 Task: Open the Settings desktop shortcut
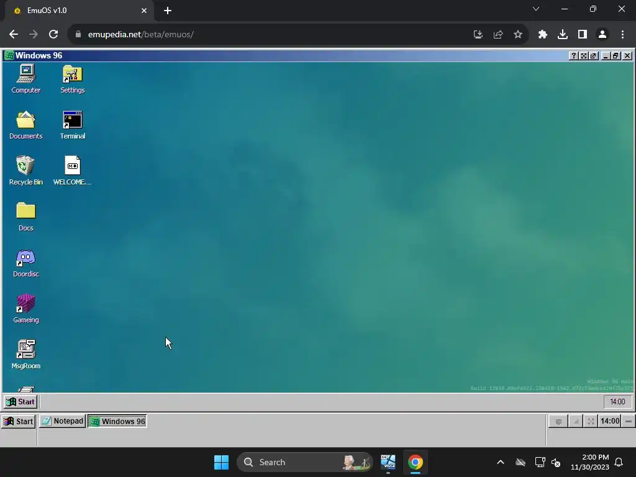click(x=72, y=79)
